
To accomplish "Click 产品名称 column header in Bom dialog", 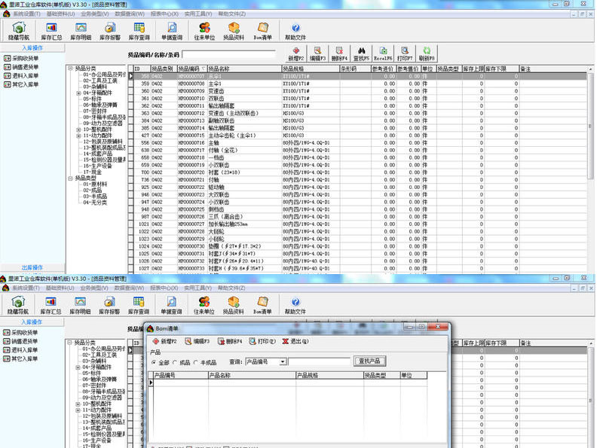I will 252,376.
